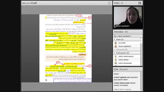Collapse the Hosts (2) group
Image resolution: width=164 pixels, height=92 pixels.
pos(114,39)
